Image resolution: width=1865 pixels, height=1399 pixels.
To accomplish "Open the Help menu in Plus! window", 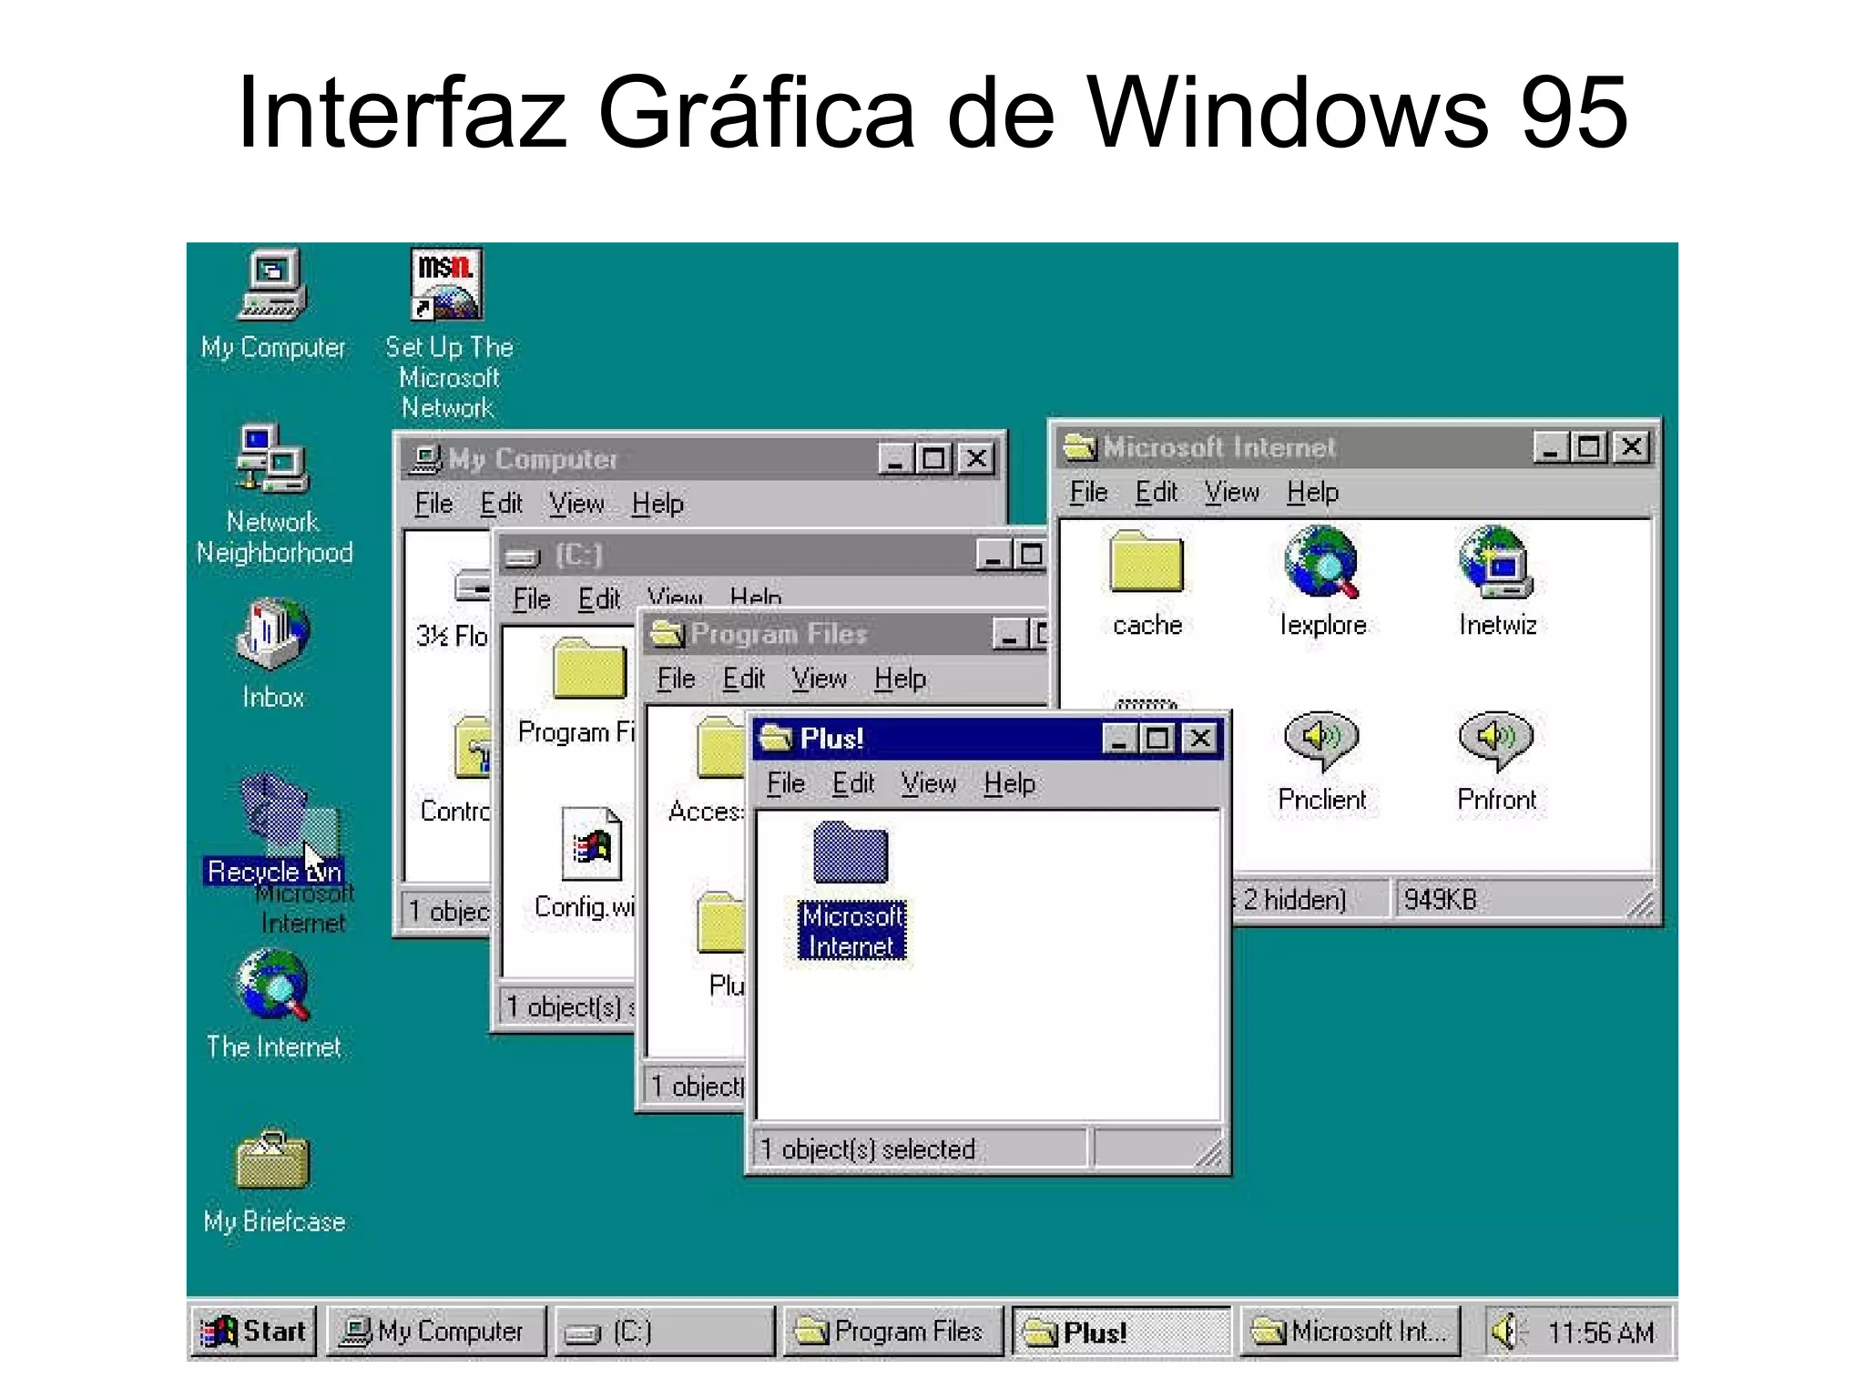I will tap(1009, 783).
